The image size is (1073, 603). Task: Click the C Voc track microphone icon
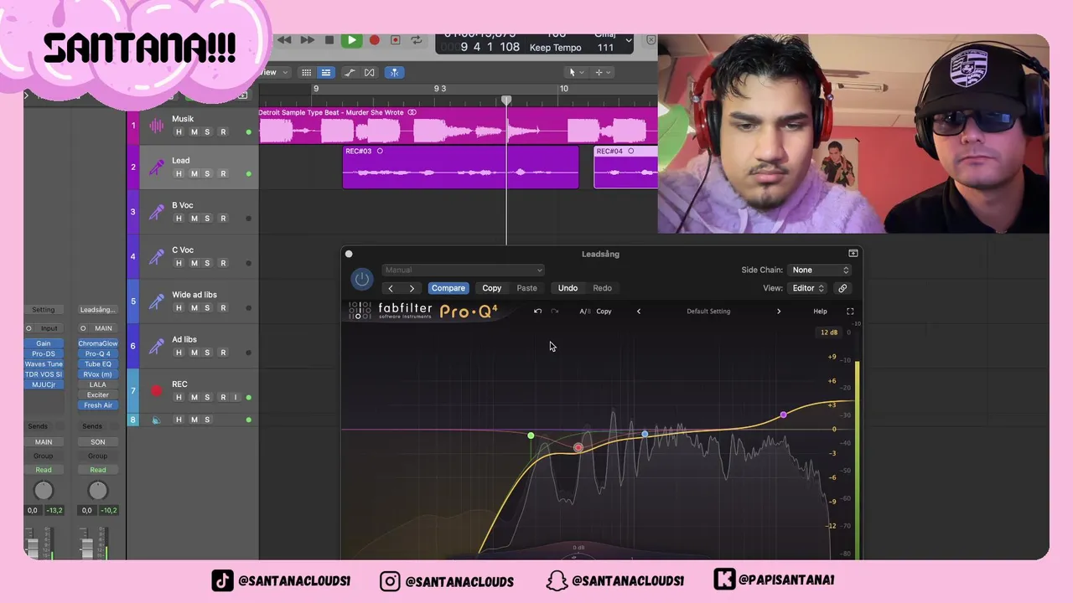pyautogui.click(x=157, y=256)
